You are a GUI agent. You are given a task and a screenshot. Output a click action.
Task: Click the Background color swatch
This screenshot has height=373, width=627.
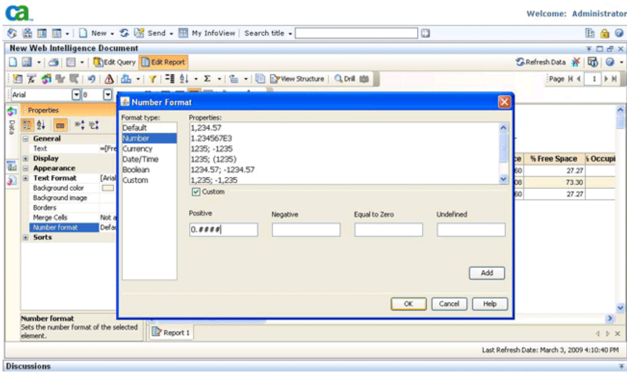[108, 188]
